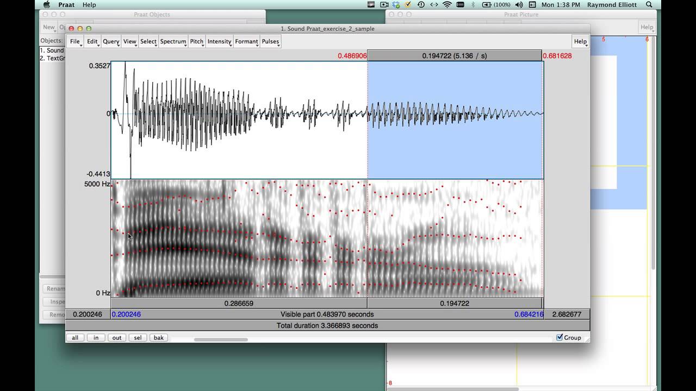The image size is (696, 391).
Task: Click the Help button in the sound editor
Action: click(x=580, y=41)
